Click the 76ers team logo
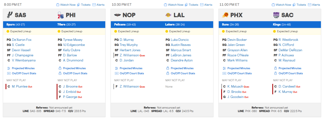The width and height of the screenshot is (324, 120). [60, 15]
